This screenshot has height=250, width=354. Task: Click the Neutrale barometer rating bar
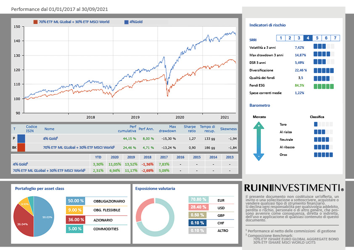pyautogui.click(x=323, y=139)
